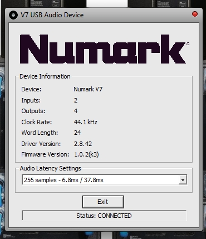Click the Audio Latency Settings group label
Image resolution: width=206 pixels, height=239 pixels.
click(51, 168)
